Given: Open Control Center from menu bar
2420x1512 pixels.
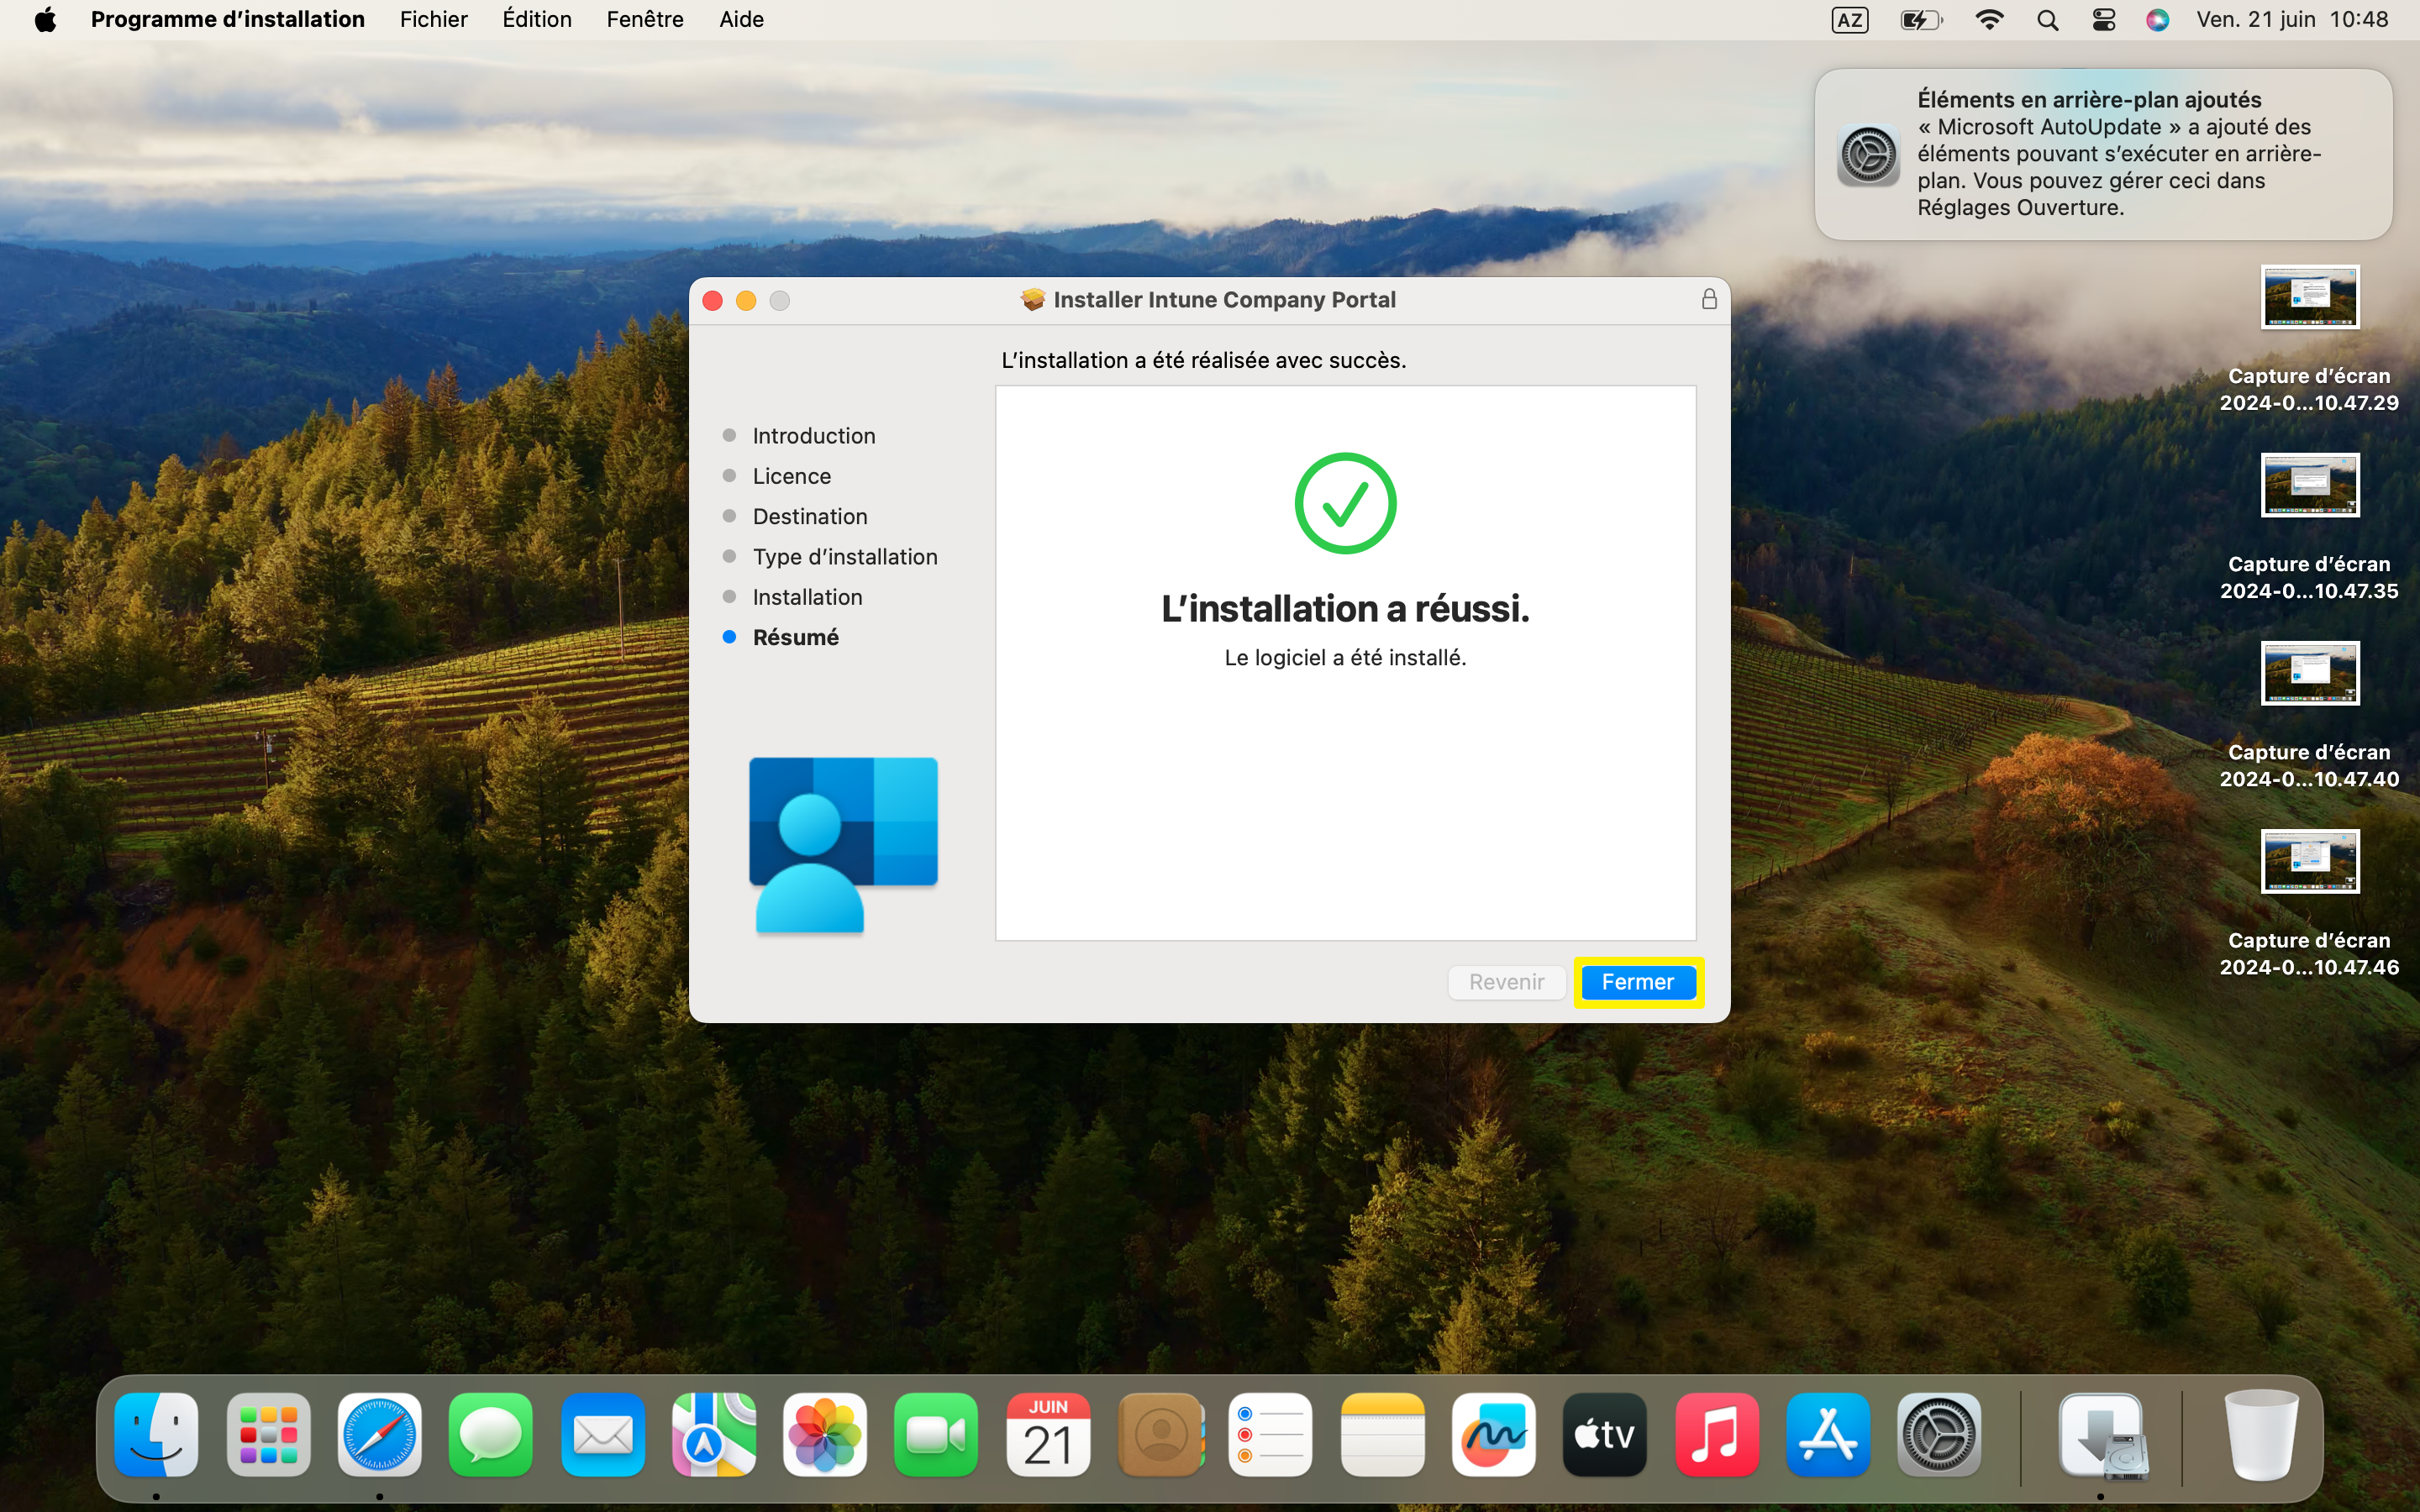Looking at the screenshot, I should point(2103,20).
